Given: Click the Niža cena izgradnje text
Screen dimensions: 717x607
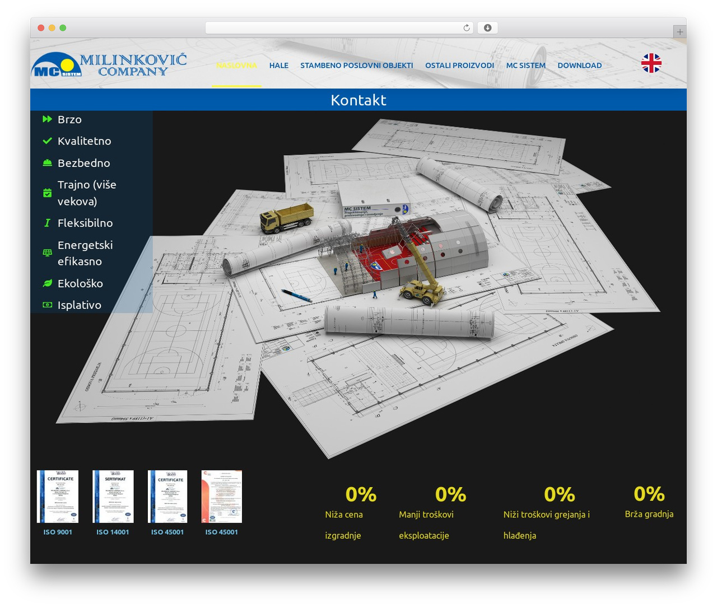Looking at the screenshot, I should [x=344, y=525].
